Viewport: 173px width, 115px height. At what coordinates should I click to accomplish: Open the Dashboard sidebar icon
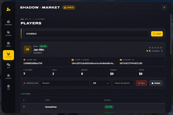(8, 23)
